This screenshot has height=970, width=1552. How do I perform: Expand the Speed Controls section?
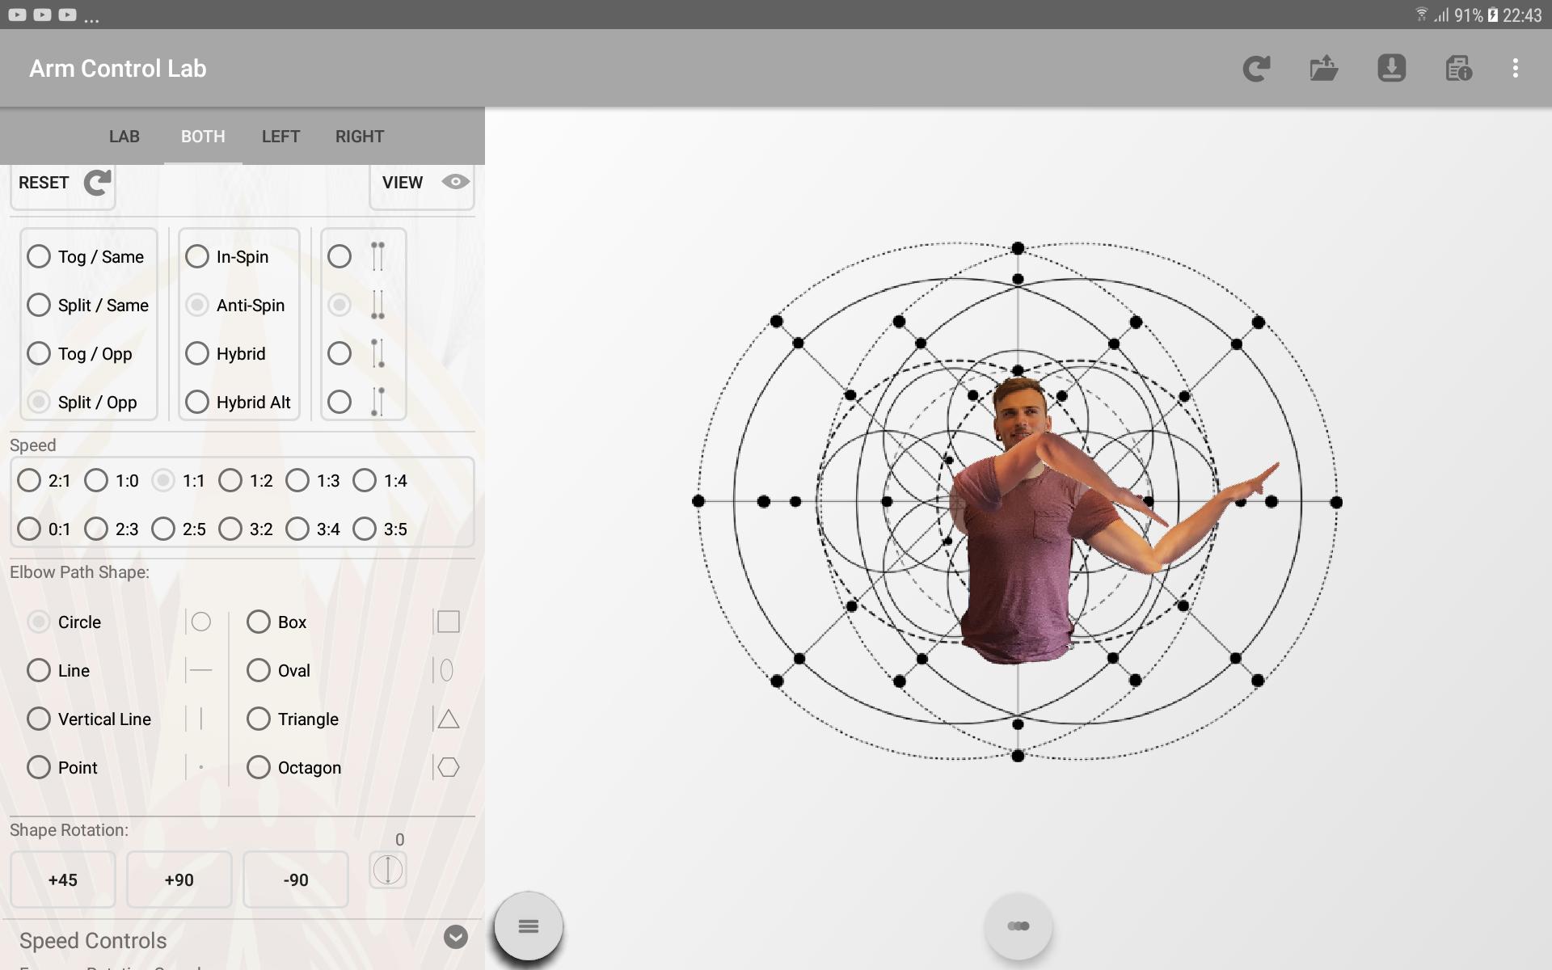[x=455, y=937]
